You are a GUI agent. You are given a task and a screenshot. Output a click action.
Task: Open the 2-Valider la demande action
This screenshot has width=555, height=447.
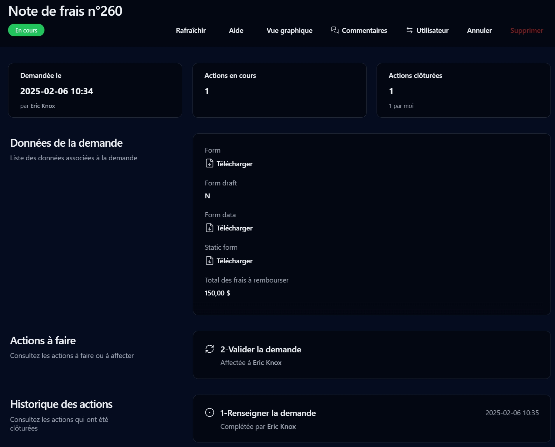(261, 350)
